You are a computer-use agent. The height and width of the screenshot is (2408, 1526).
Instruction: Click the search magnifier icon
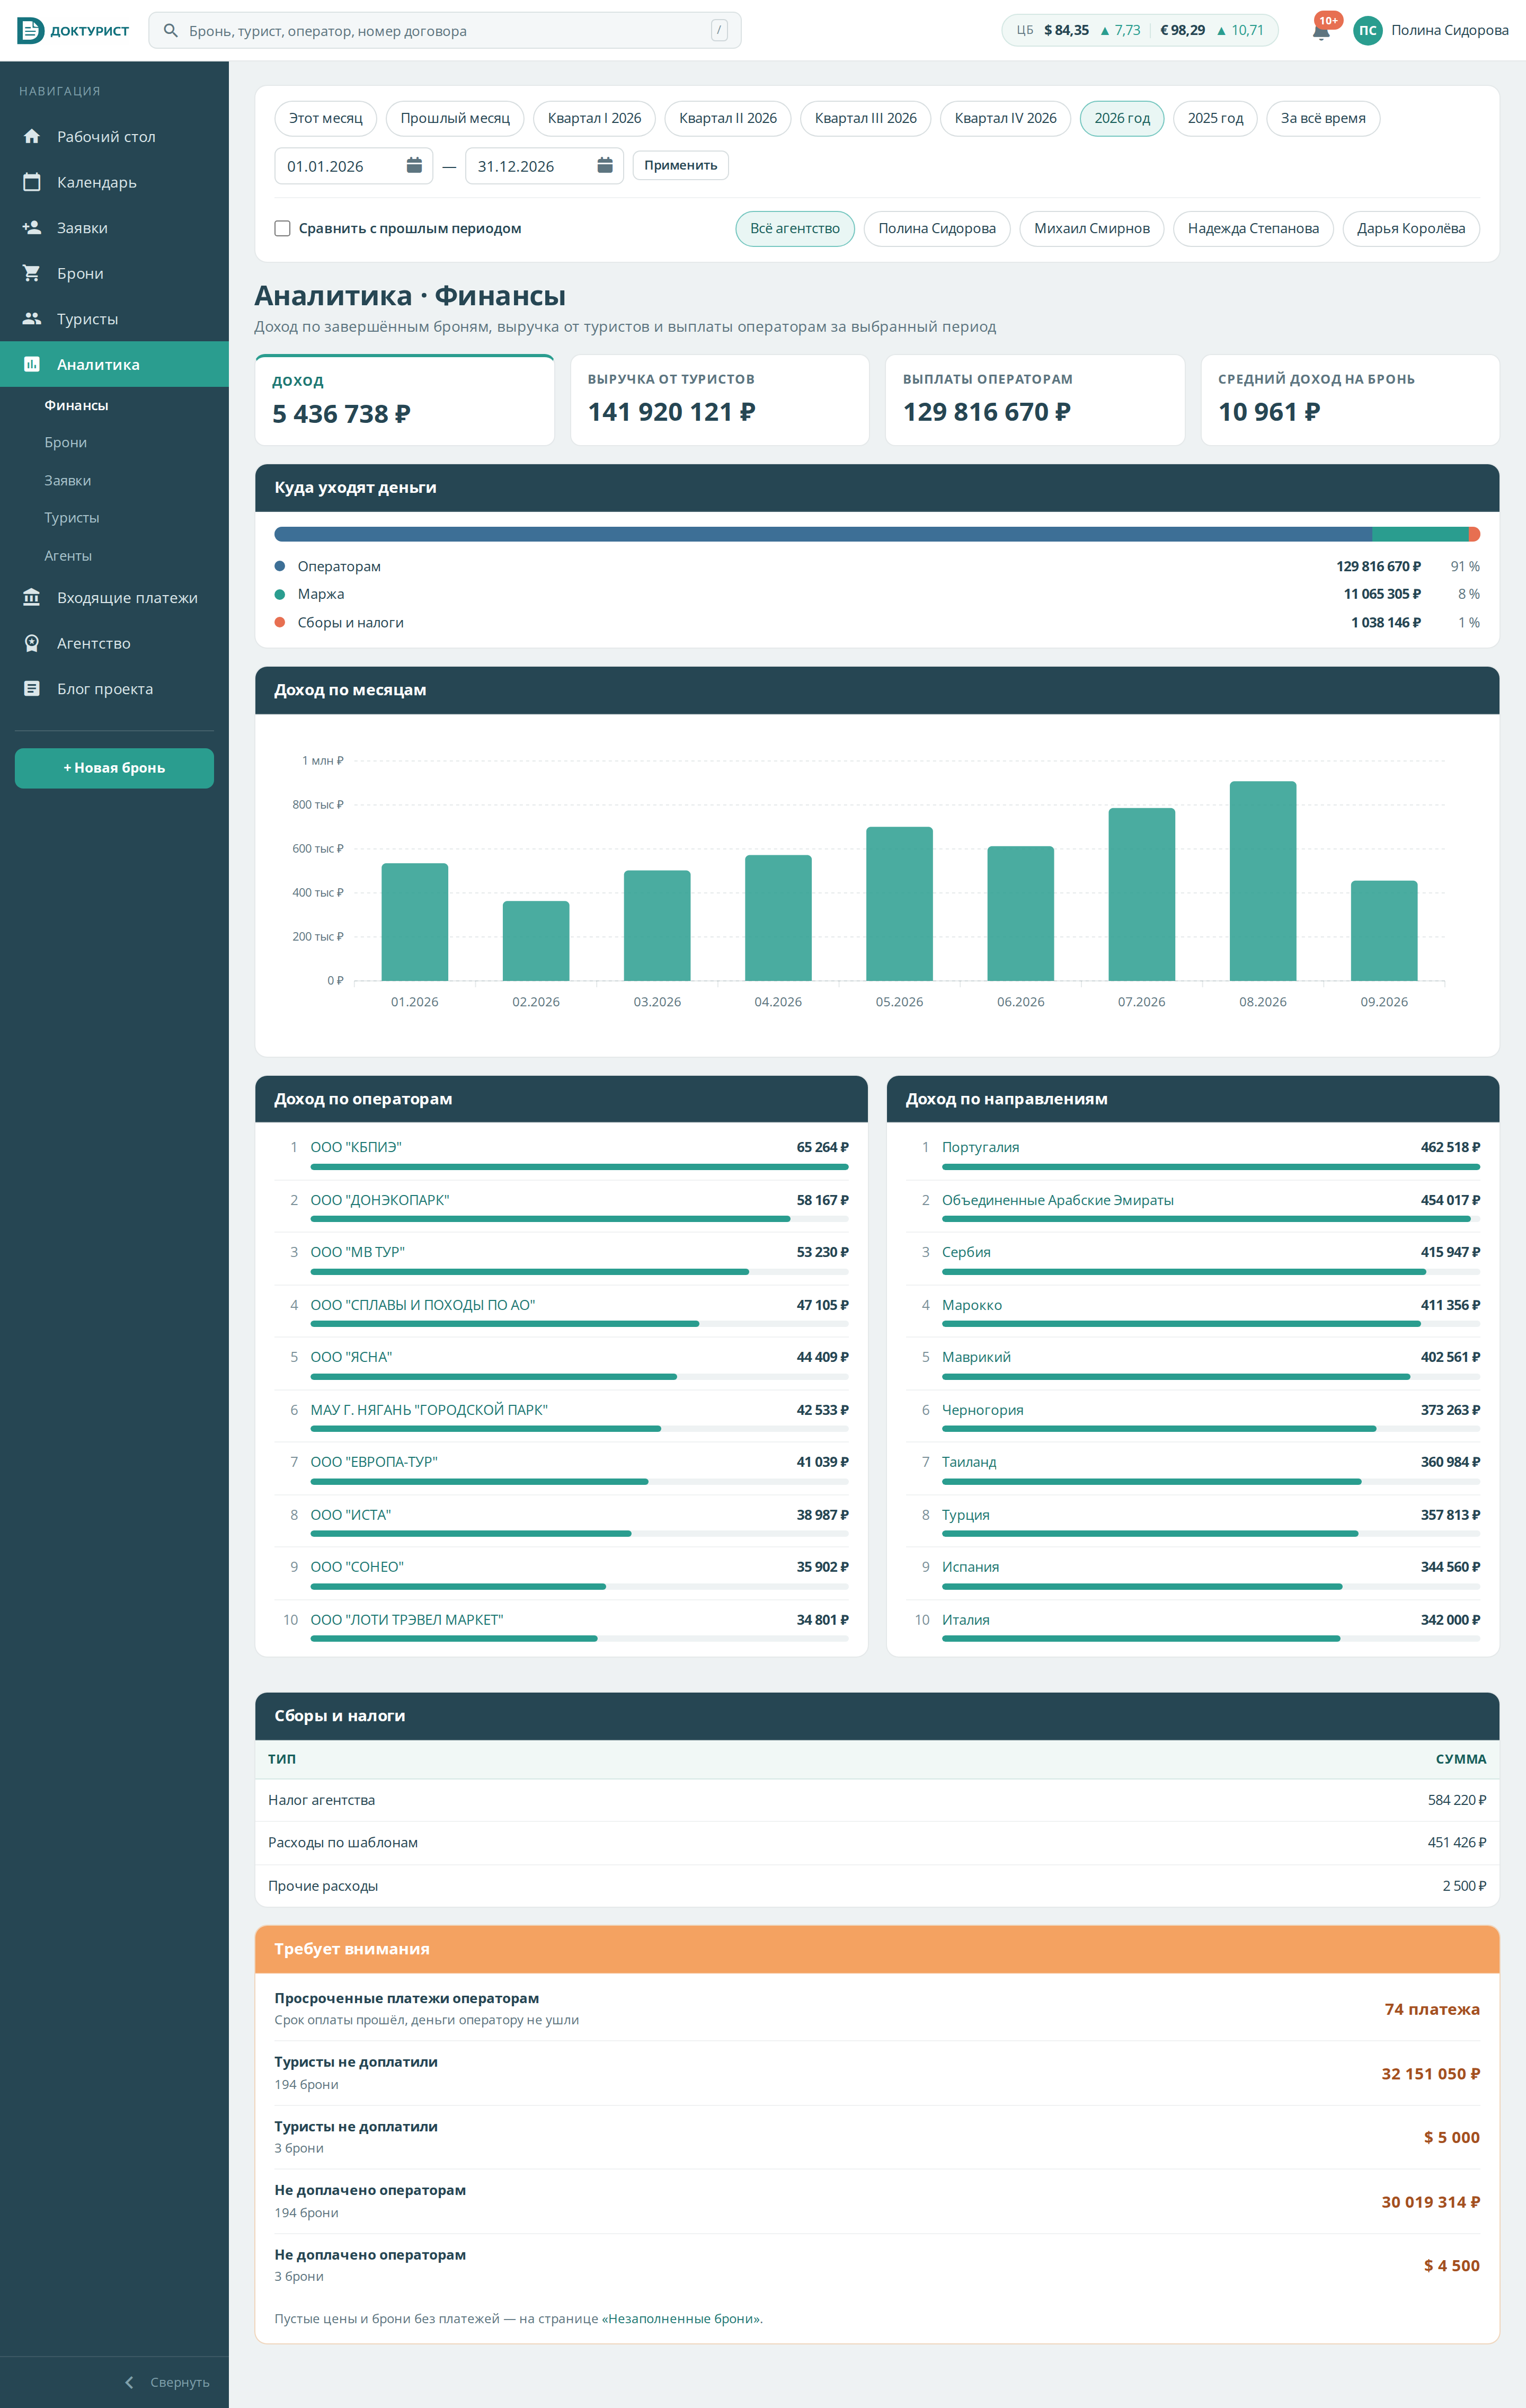(171, 31)
